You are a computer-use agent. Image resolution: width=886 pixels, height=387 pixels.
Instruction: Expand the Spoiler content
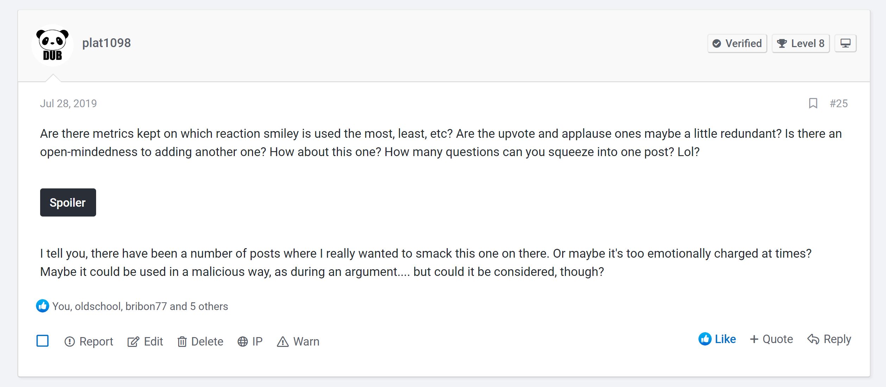click(x=68, y=202)
